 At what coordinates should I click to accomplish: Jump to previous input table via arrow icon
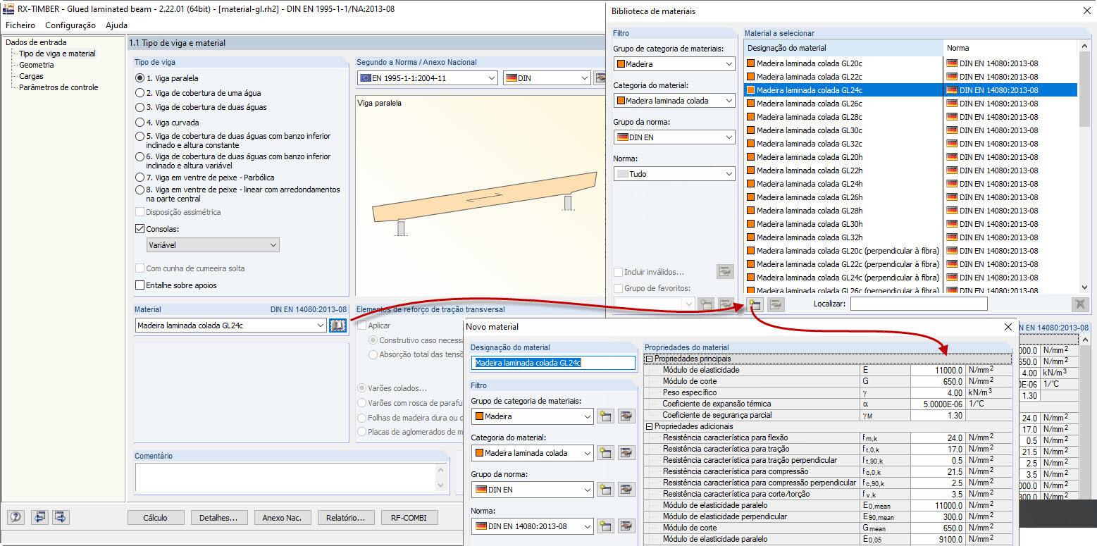point(39,517)
